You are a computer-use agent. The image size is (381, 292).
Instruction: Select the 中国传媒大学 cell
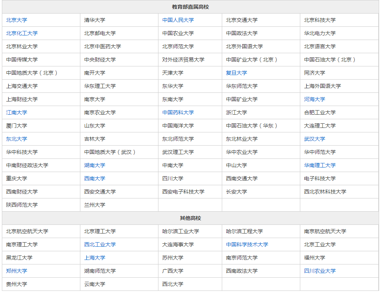(41, 60)
